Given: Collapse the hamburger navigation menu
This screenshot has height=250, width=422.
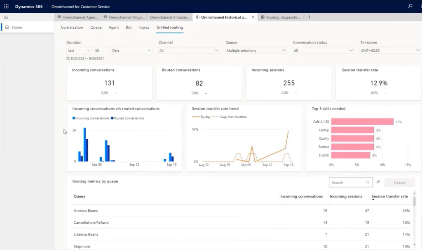Looking at the screenshot, I should 6,17.
